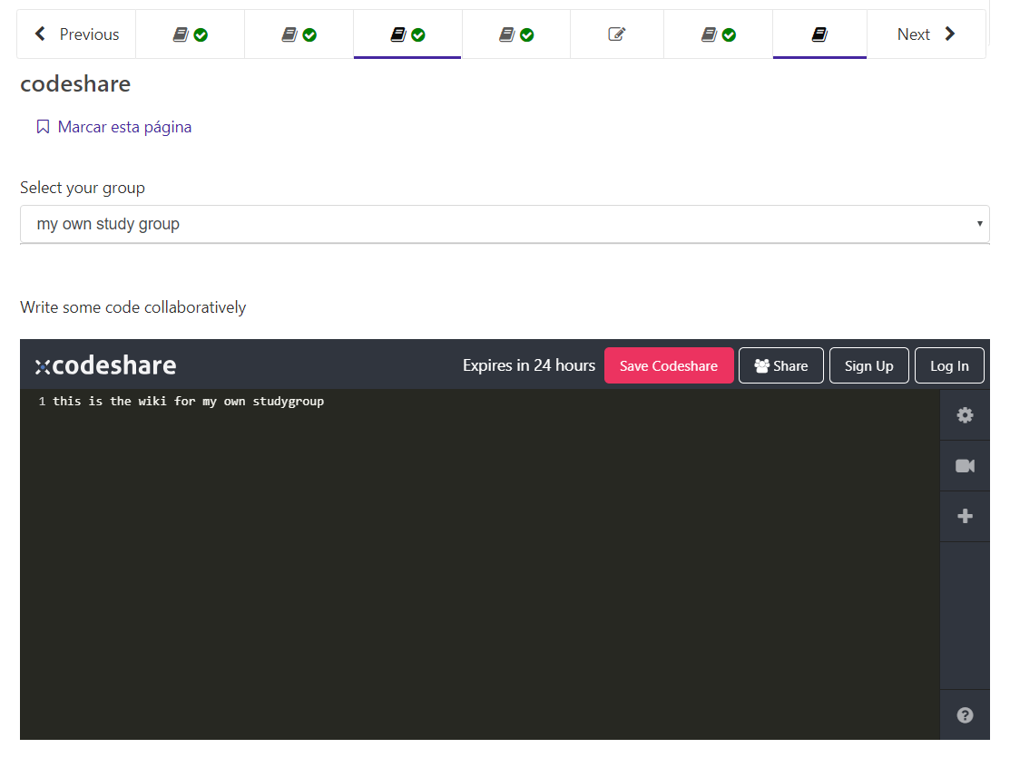Click the Share button
The height and width of the screenshot is (777, 1010).
click(x=780, y=365)
